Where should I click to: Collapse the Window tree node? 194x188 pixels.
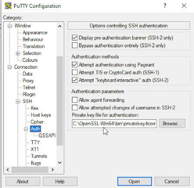(x=10, y=26)
